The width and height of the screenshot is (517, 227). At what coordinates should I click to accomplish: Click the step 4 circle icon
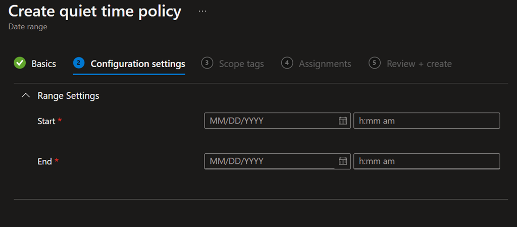pos(287,63)
